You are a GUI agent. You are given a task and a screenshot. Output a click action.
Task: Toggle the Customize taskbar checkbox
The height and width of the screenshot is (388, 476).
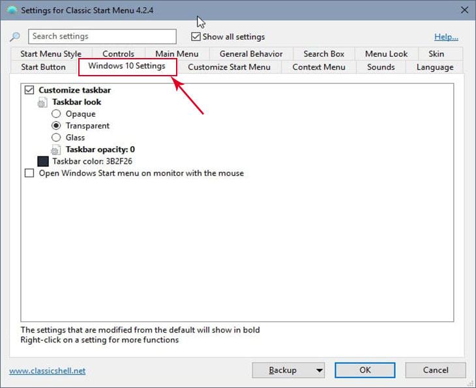29,90
